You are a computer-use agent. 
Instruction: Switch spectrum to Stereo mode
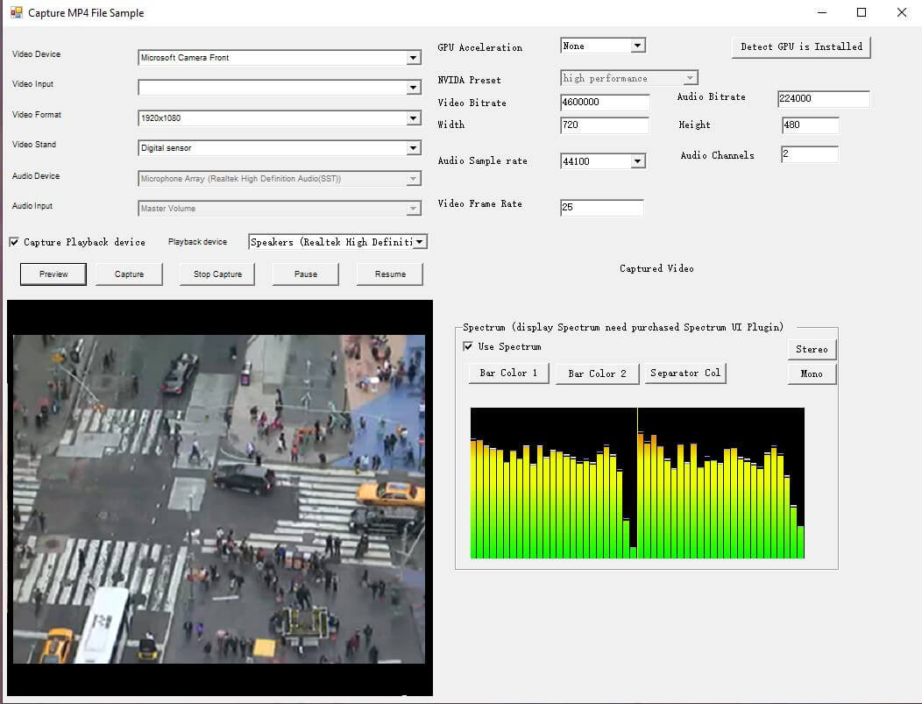(x=811, y=349)
